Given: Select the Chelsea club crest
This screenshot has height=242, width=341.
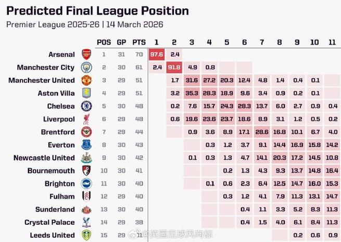Looking at the screenshot, I should coord(86,106).
